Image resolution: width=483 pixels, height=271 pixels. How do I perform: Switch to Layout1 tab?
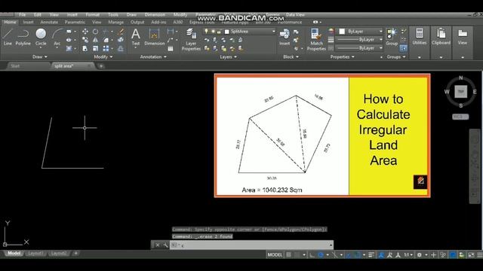click(35, 254)
